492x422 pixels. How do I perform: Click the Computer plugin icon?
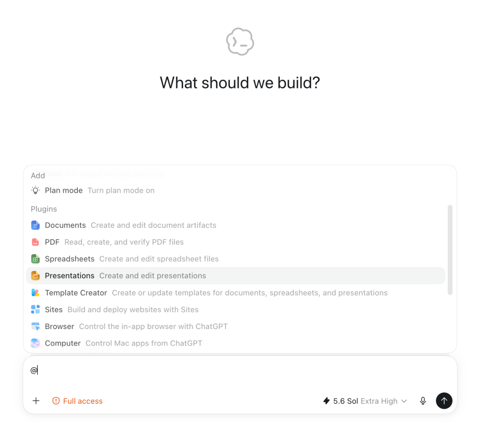[x=36, y=343]
